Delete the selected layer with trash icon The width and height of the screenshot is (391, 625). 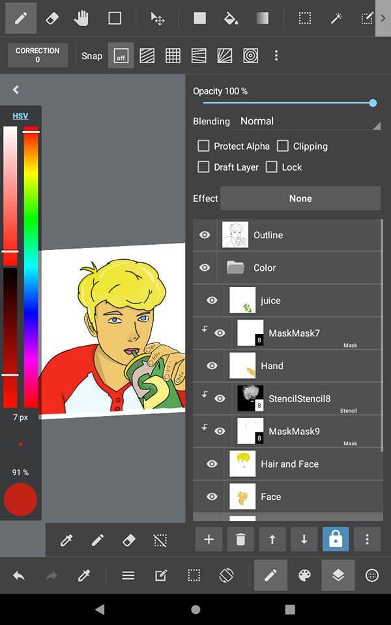240,539
